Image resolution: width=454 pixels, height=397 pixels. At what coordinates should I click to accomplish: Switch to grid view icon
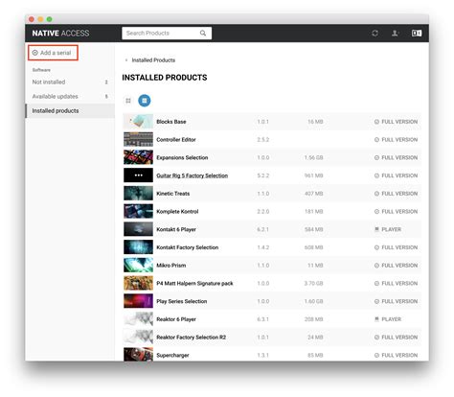tap(128, 101)
